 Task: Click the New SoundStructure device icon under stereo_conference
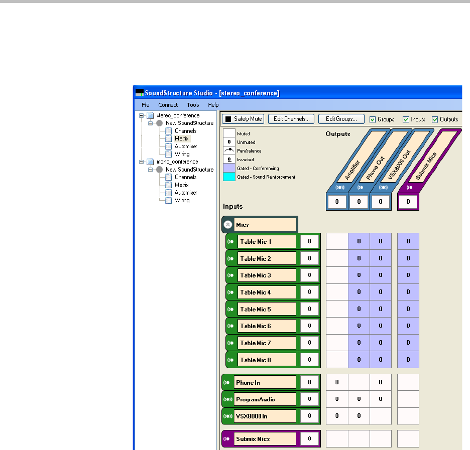click(x=160, y=123)
